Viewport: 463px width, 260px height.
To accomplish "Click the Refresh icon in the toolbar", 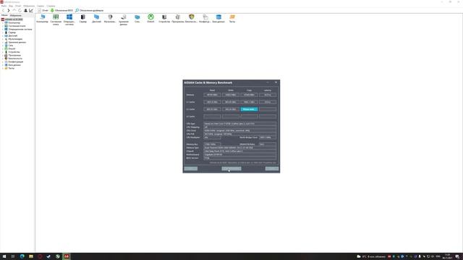I will coord(20,10).
